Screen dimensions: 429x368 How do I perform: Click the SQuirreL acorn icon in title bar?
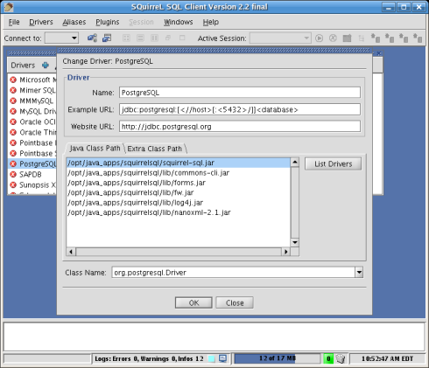9,7
